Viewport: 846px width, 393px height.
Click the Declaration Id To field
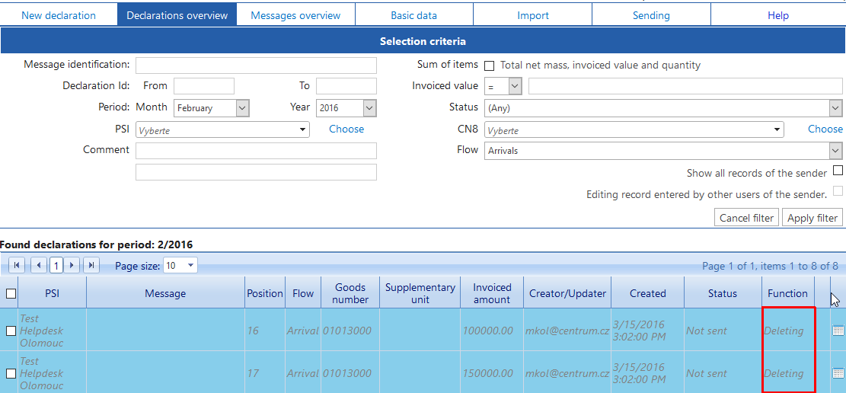click(346, 86)
